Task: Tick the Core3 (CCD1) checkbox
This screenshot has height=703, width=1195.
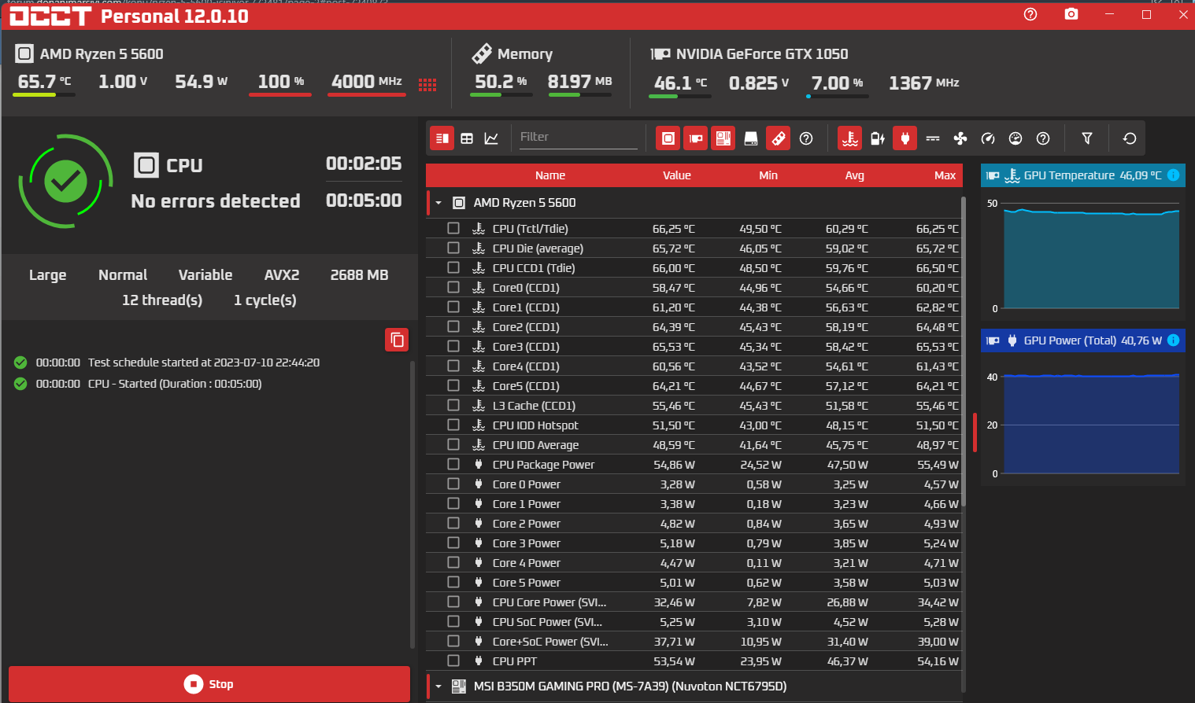Action: [x=453, y=346]
